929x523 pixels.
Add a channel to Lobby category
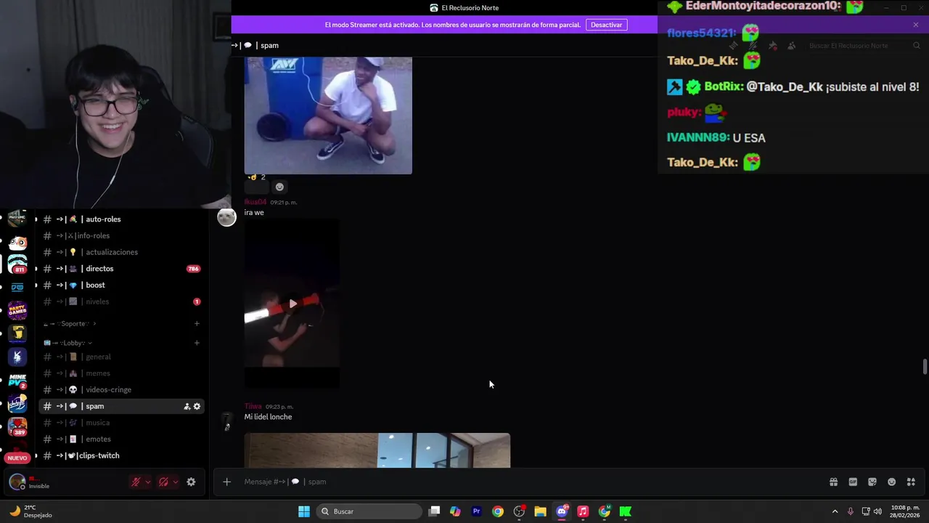197,343
